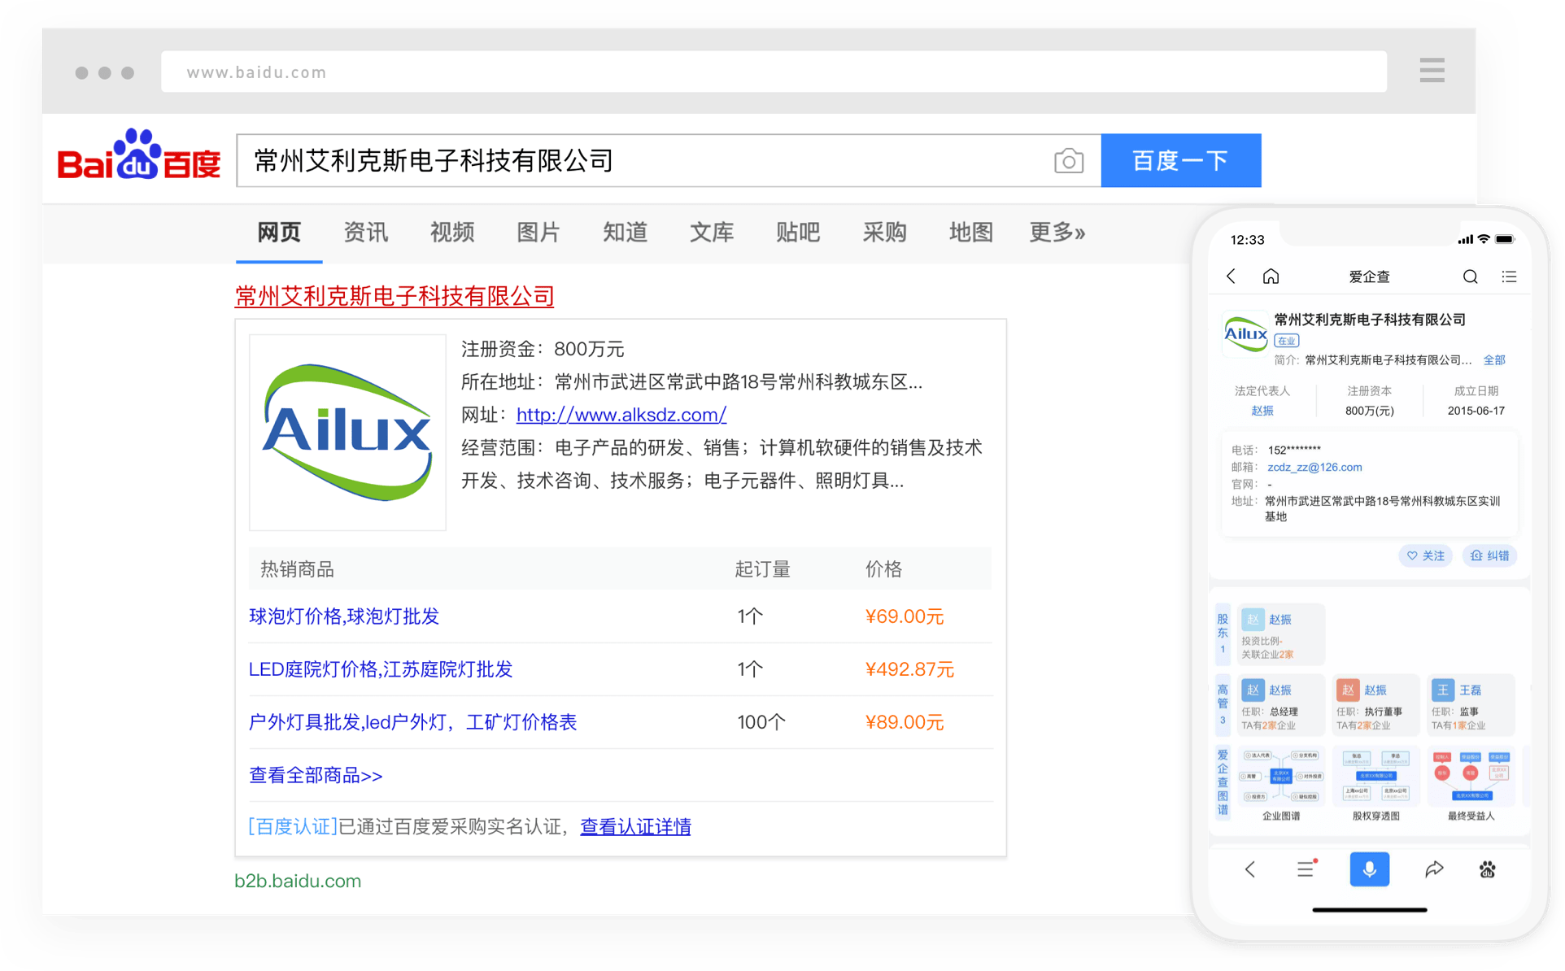Expand the company intro via 全部
Viewport: 1565px width, 971px height.
coord(1493,359)
